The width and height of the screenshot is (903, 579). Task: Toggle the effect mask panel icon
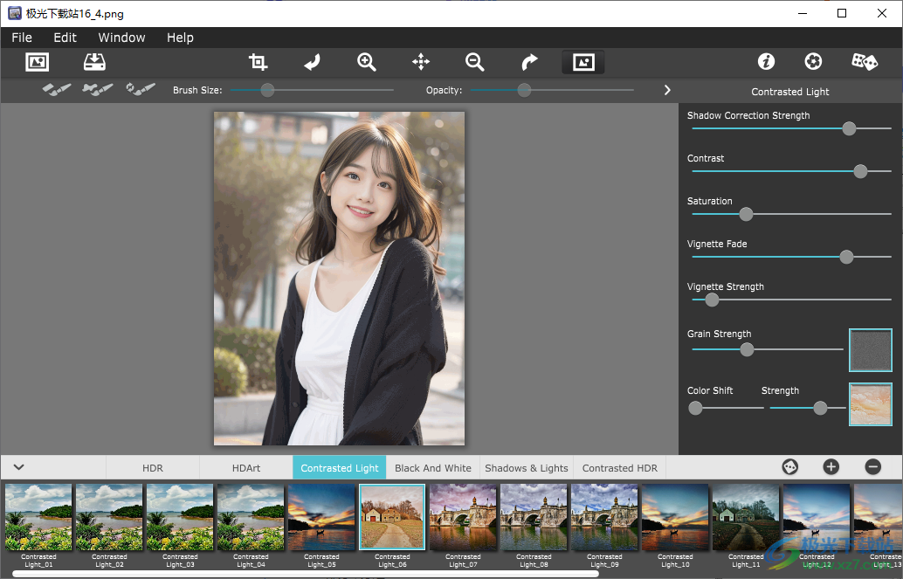coord(582,62)
